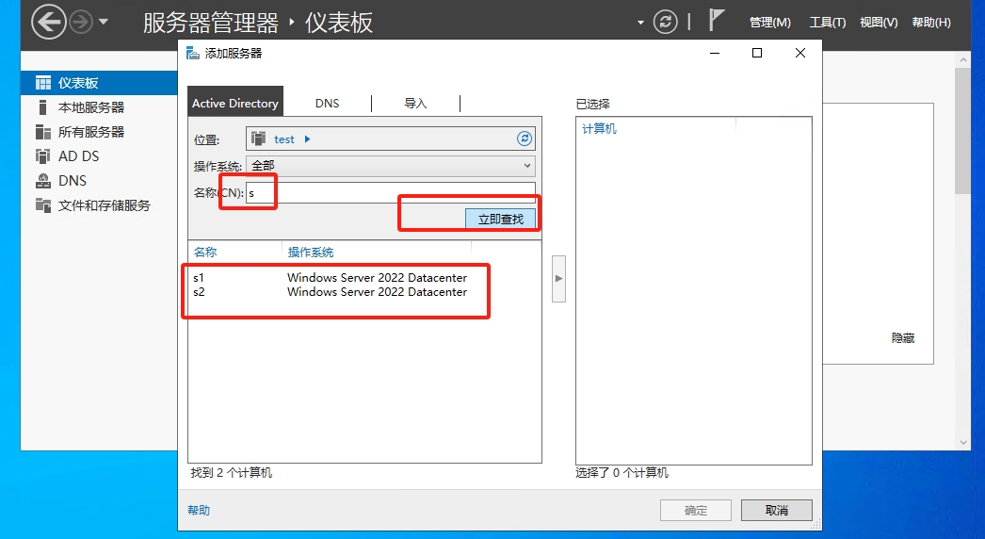Switch to the Active Directory tab
Screen dimensions: 985x539
[x=235, y=103]
